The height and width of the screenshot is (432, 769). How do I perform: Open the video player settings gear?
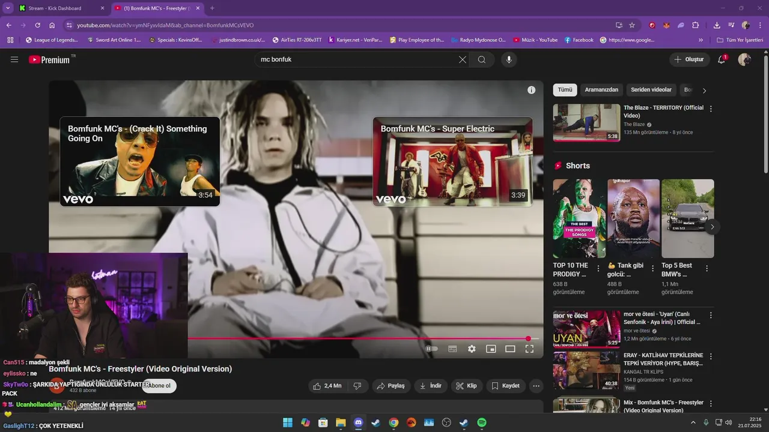click(x=472, y=349)
